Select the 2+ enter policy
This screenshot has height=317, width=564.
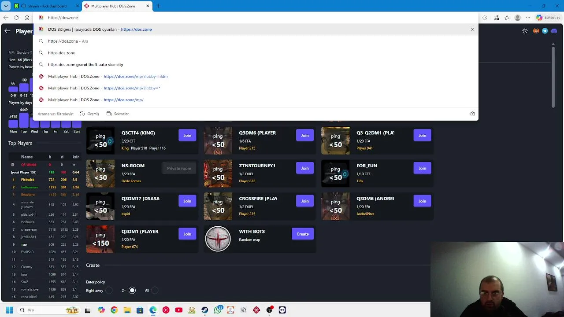[132, 291]
